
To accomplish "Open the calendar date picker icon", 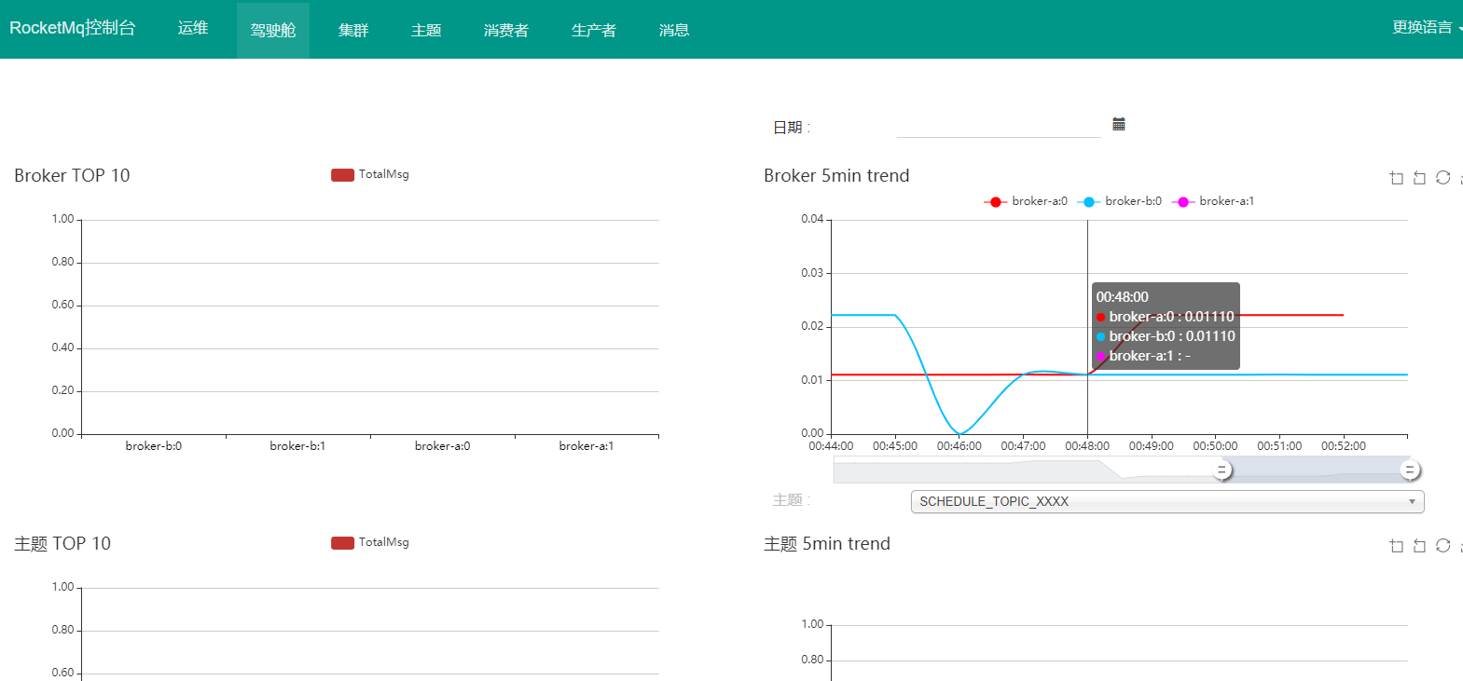I will [x=1119, y=124].
